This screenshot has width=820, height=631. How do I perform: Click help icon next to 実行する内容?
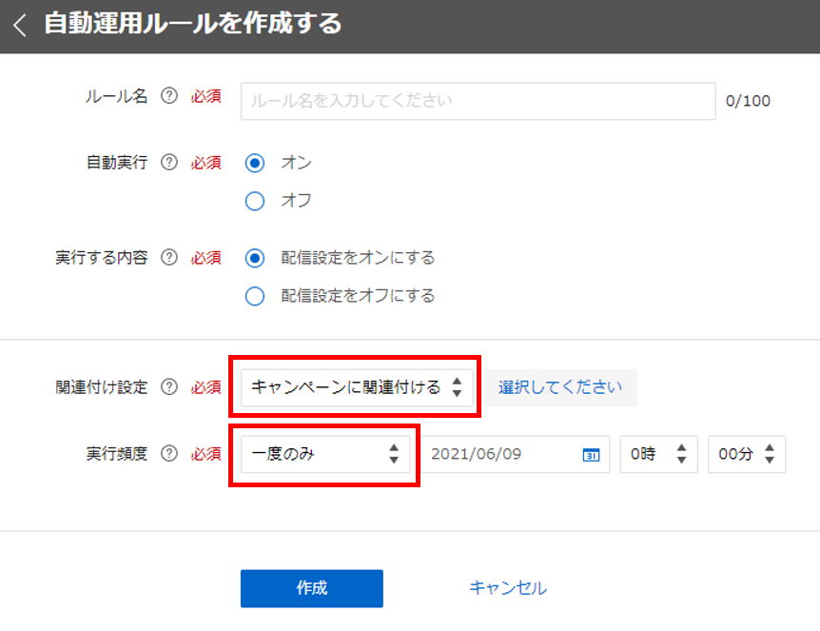[169, 257]
